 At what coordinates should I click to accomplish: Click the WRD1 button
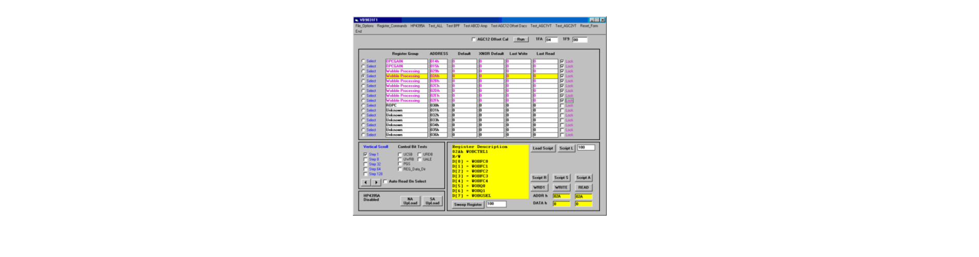539,188
